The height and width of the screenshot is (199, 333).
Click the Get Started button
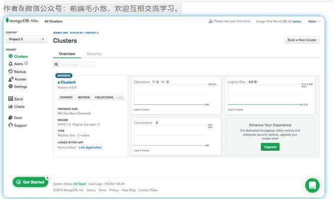point(30,182)
